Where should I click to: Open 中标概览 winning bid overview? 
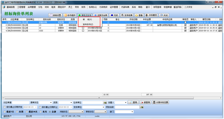point(151,15)
